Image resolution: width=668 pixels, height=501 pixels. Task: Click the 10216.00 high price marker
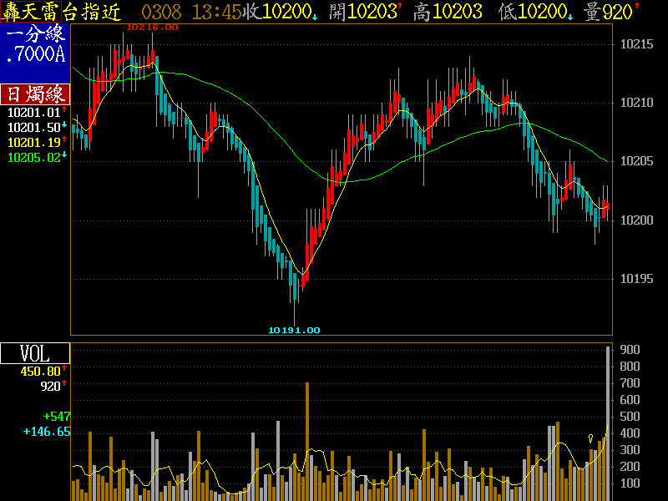coord(152,27)
